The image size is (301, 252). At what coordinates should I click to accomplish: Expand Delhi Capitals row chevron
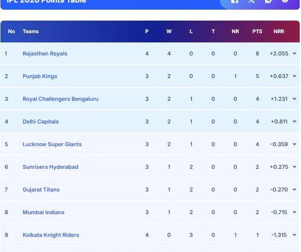point(294,122)
